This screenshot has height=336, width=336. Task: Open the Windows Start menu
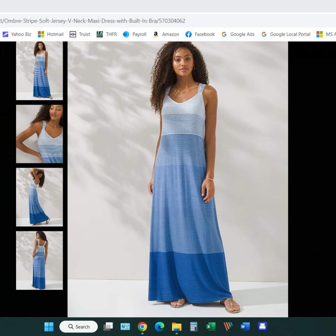49,327
